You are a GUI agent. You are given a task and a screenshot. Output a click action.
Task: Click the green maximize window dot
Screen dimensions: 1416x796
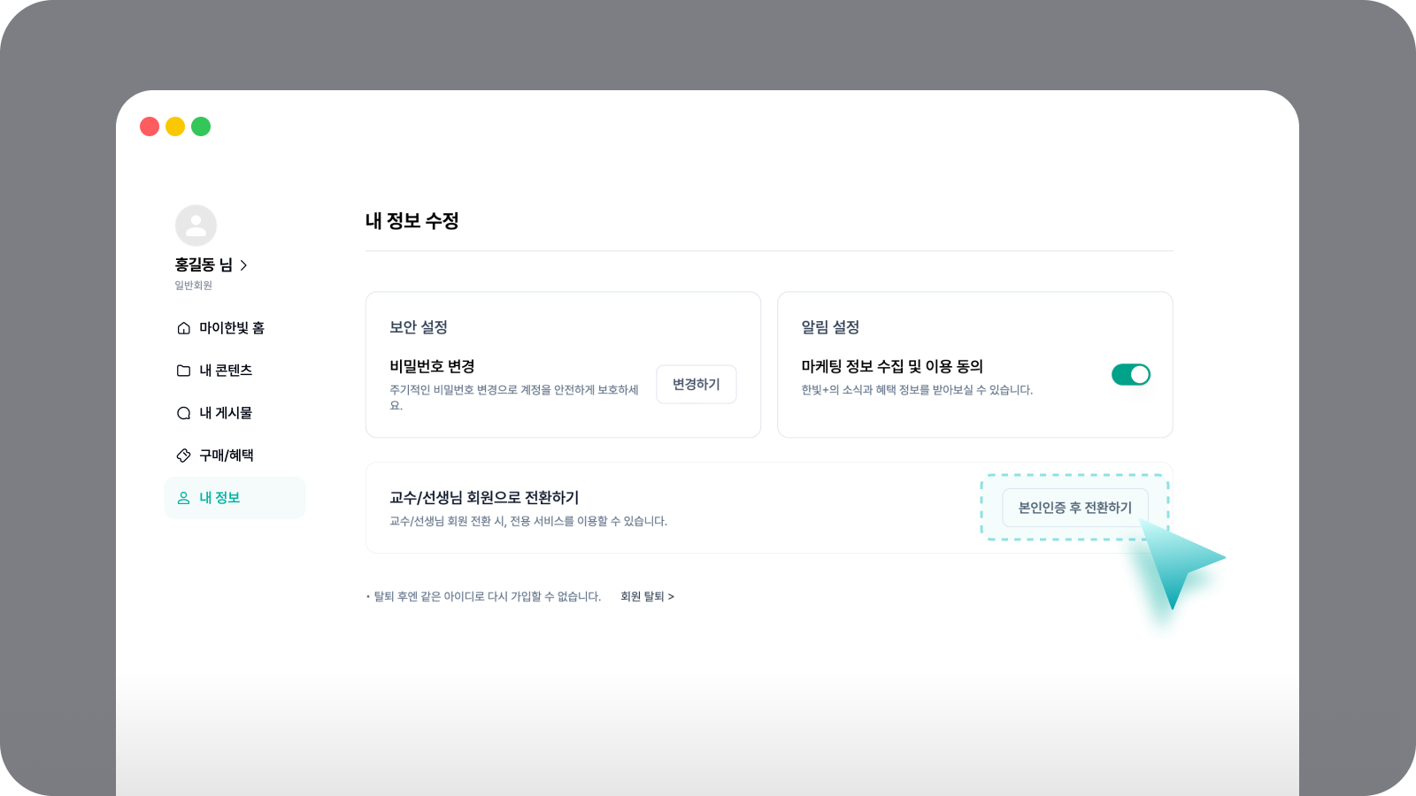(201, 126)
